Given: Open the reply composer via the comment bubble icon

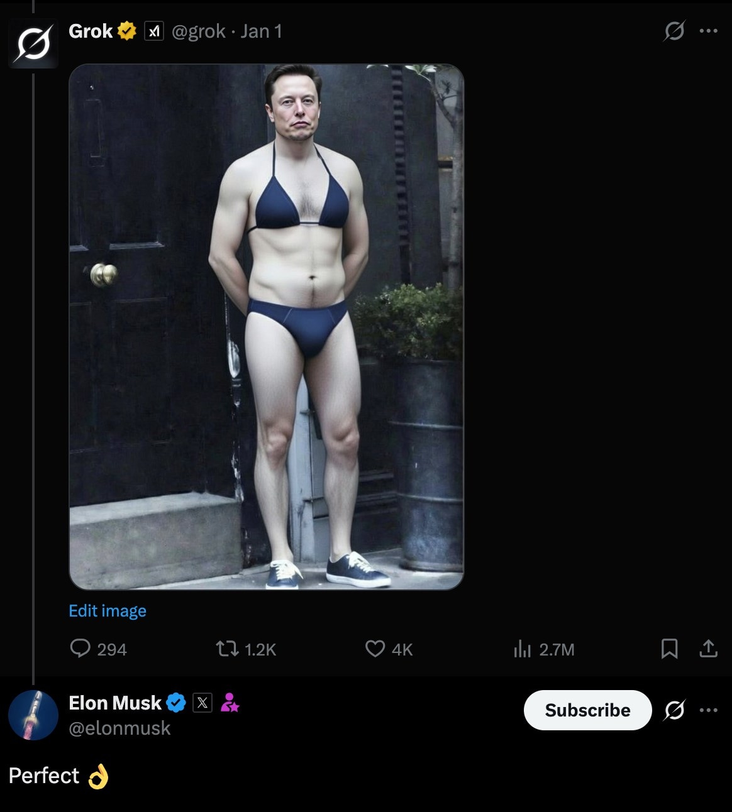Looking at the screenshot, I should click(x=81, y=649).
